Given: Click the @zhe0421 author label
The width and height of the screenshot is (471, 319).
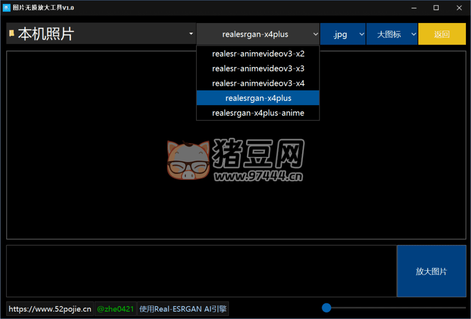Looking at the screenshot, I should (115, 309).
